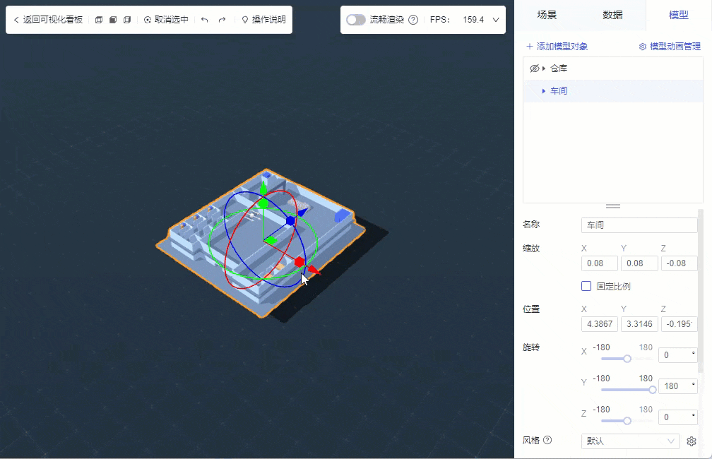Click the panel resize handle below the model tree

click(613, 206)
